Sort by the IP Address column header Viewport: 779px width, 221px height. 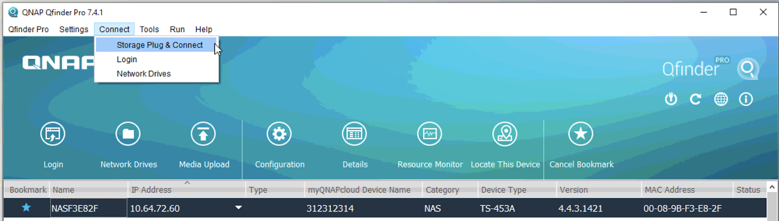click(x=186, y=190)
